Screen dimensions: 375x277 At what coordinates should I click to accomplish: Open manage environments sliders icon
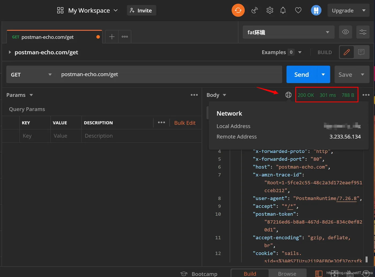[363, 32]
